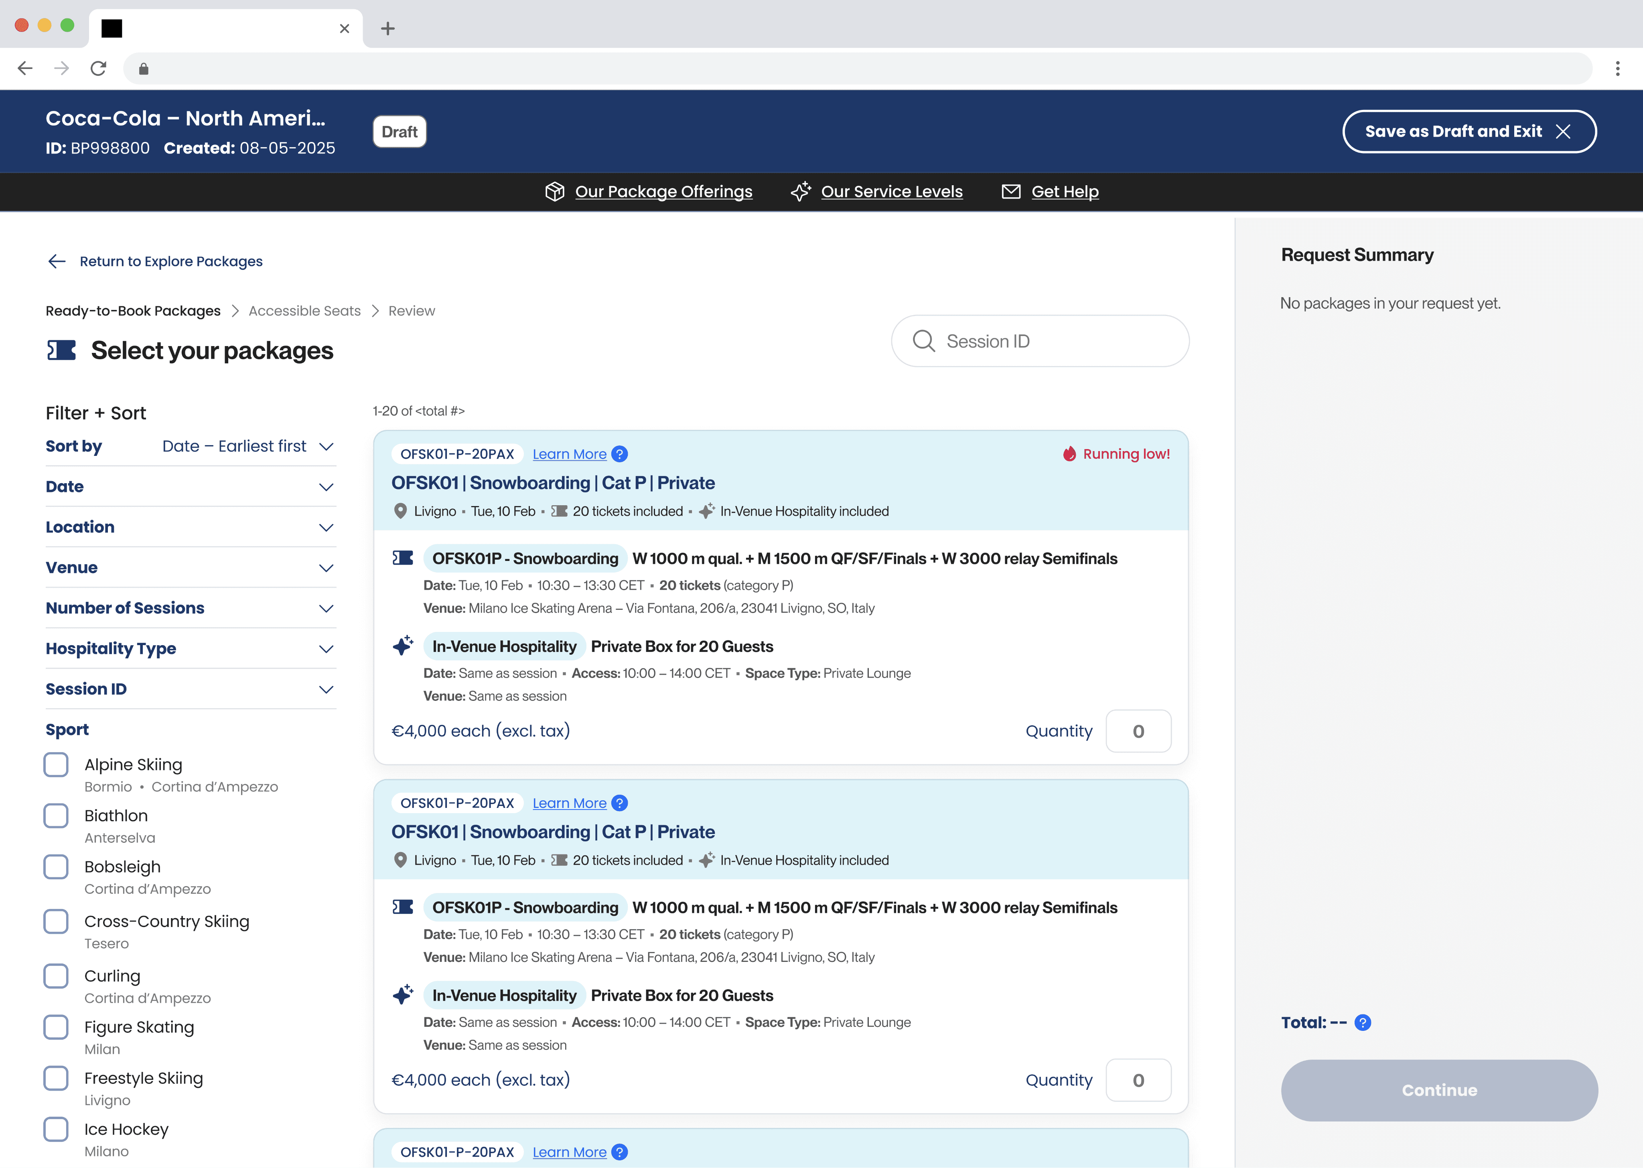Click the blue help icon next to Total
The width and height of the screenshot is (1643, 1168).
(x=1363, y=1023)
